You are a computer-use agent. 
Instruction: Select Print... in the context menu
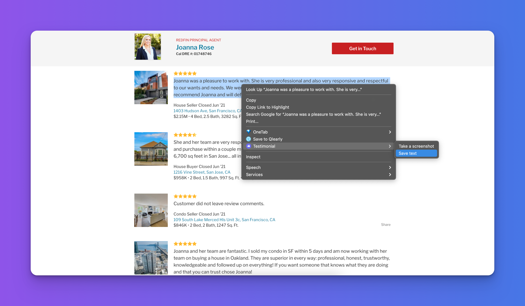[x=252, y=122]
